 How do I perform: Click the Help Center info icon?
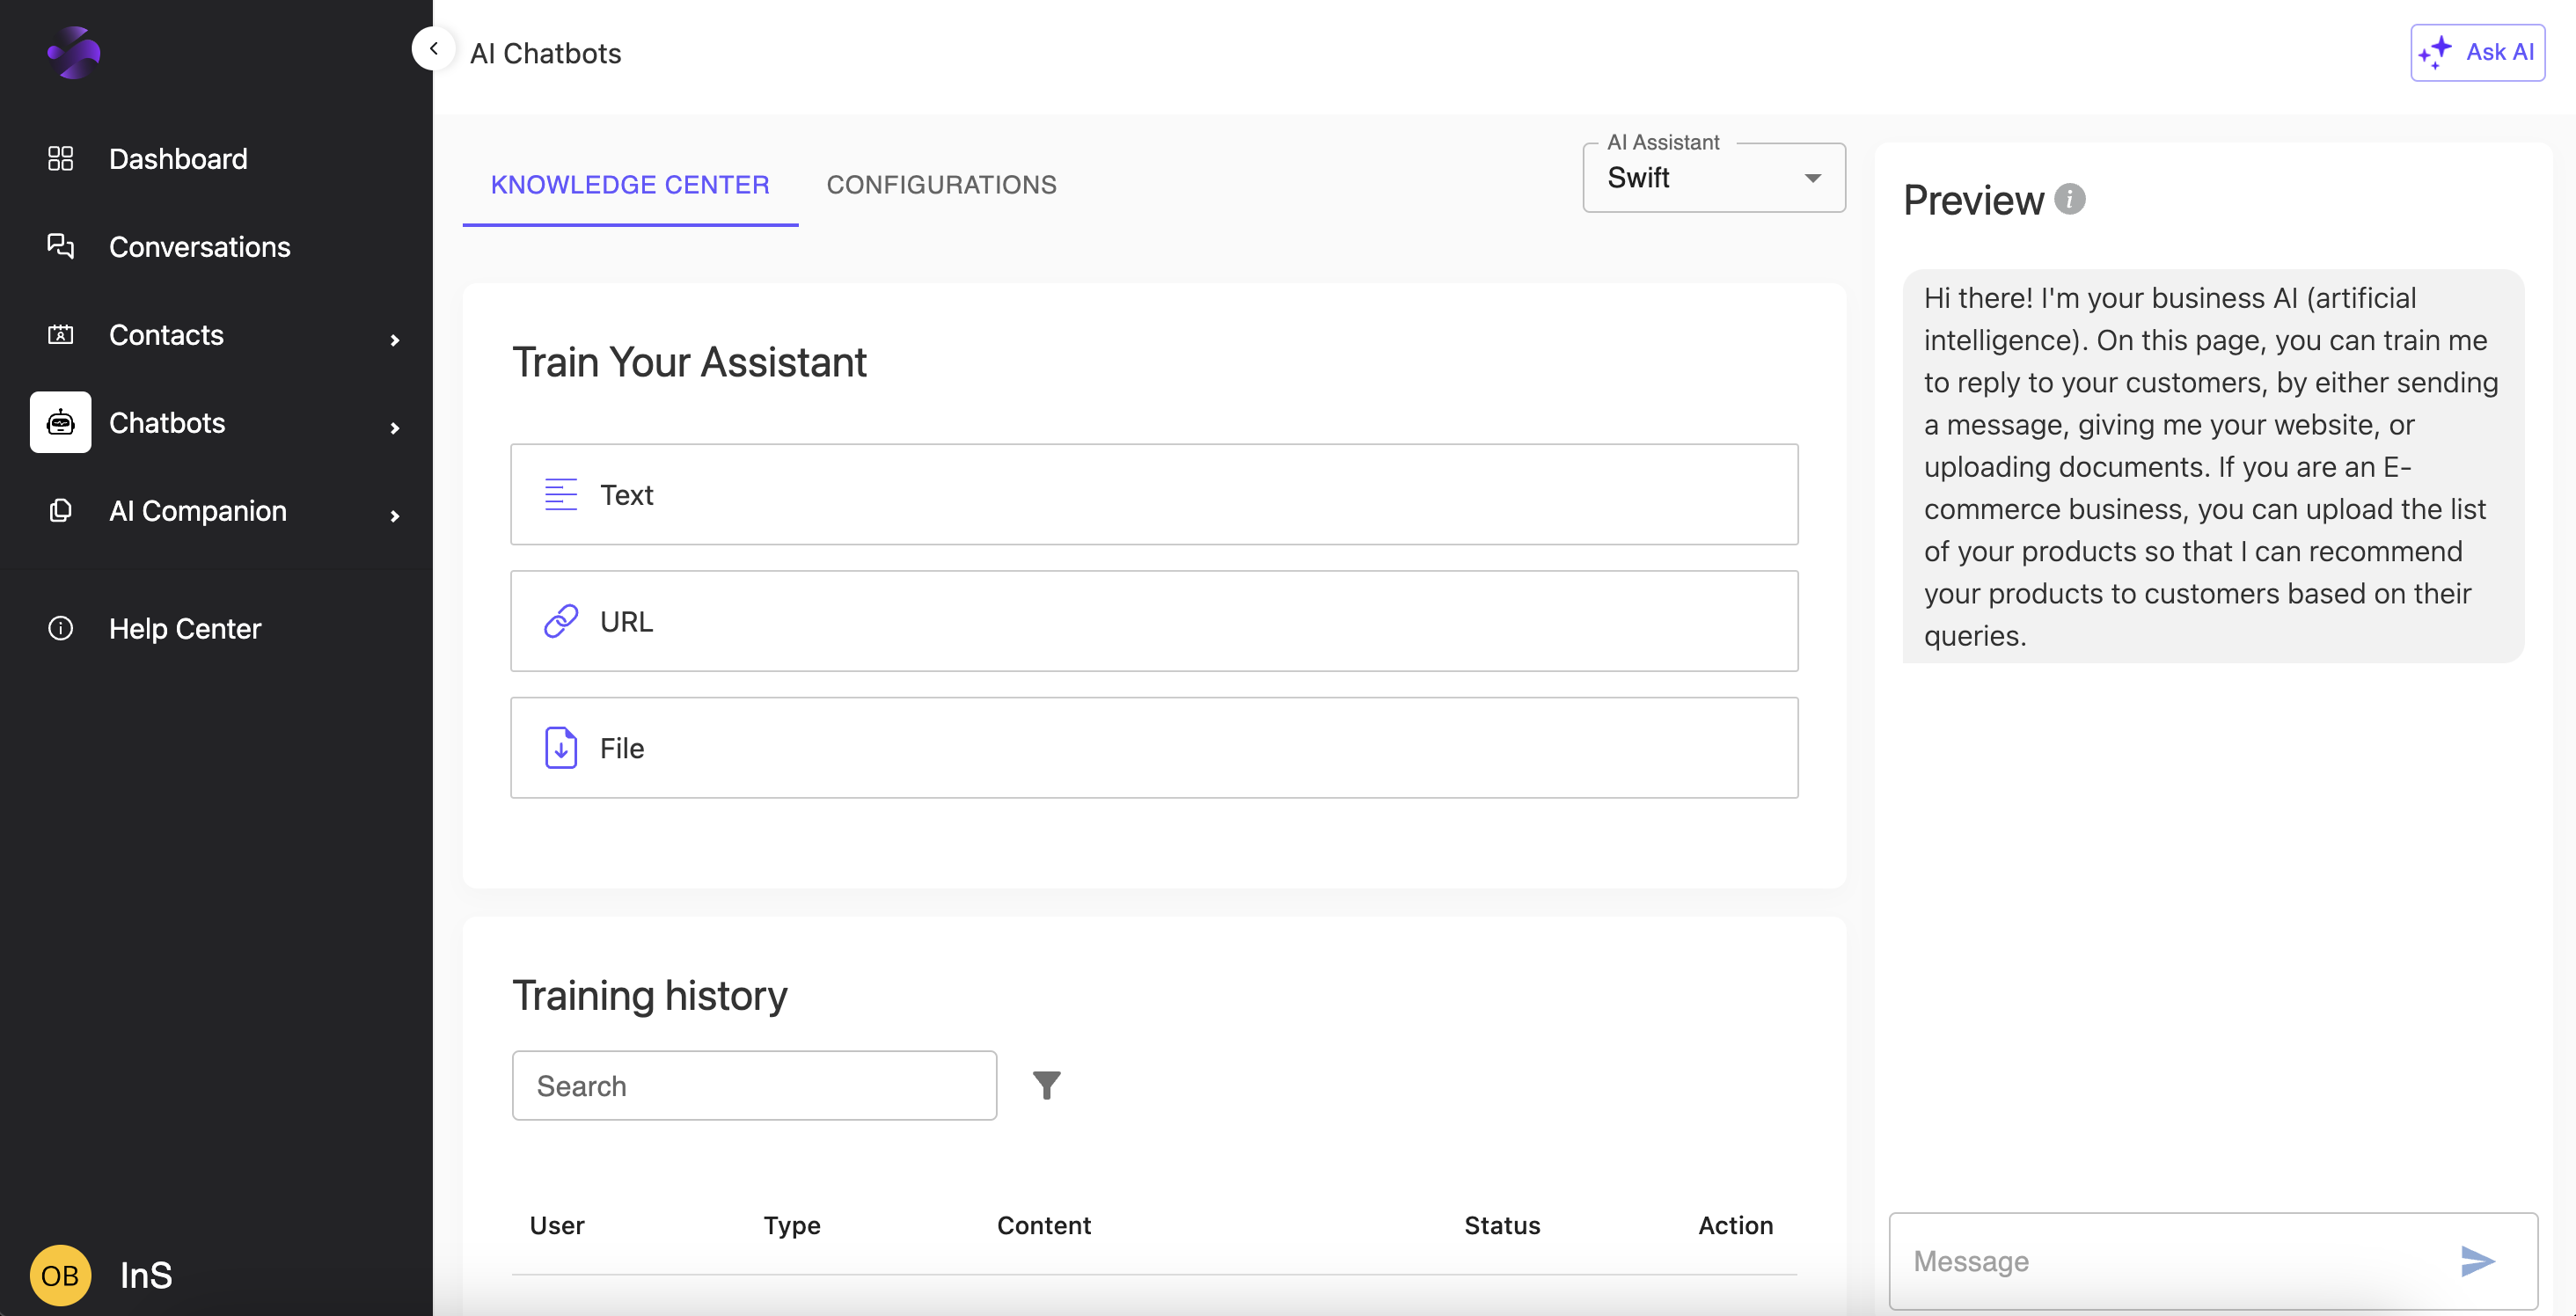(60, 628)
